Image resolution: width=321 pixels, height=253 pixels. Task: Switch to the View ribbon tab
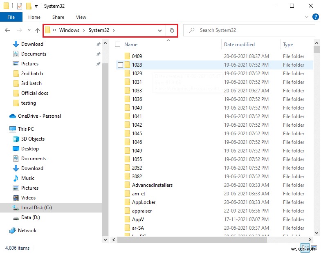pos(81,17)
